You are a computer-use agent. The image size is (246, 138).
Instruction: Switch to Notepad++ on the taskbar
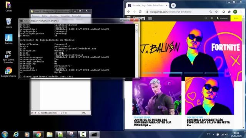(61, 135)
